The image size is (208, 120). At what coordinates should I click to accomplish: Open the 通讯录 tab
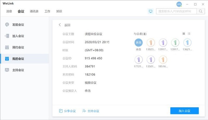click(34, 11)
